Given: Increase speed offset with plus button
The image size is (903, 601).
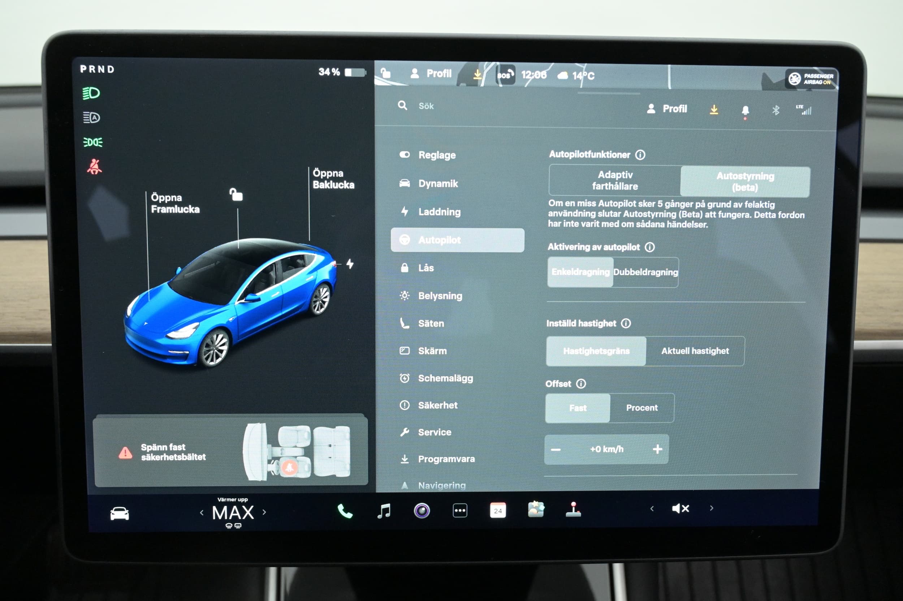Looking at the screenshot, I should 657,449.
